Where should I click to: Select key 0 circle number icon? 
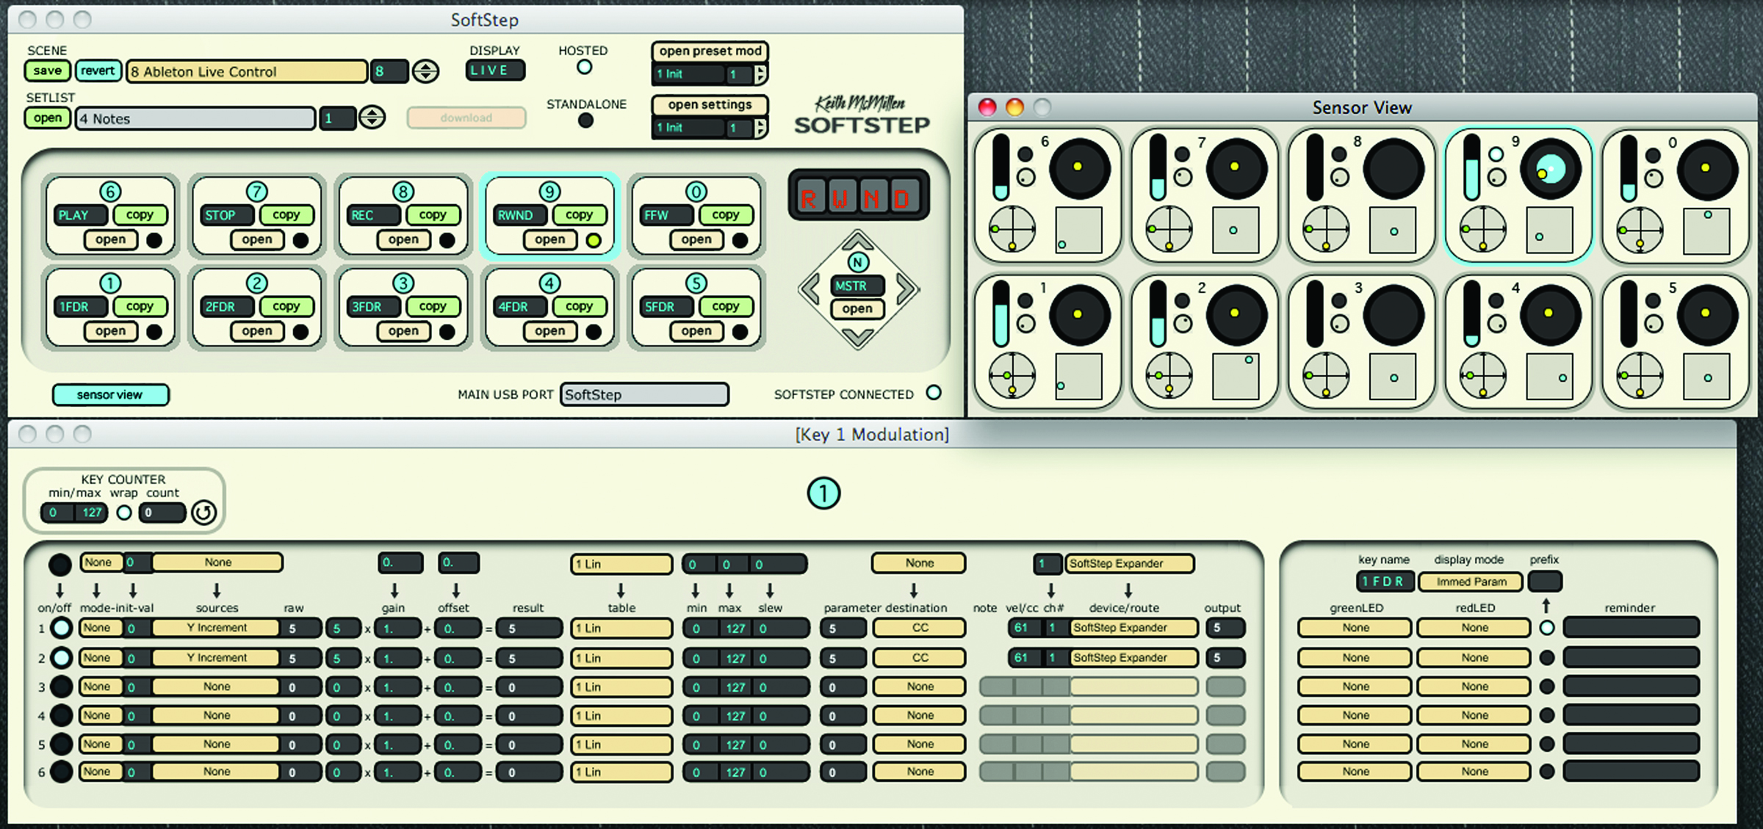696,192
